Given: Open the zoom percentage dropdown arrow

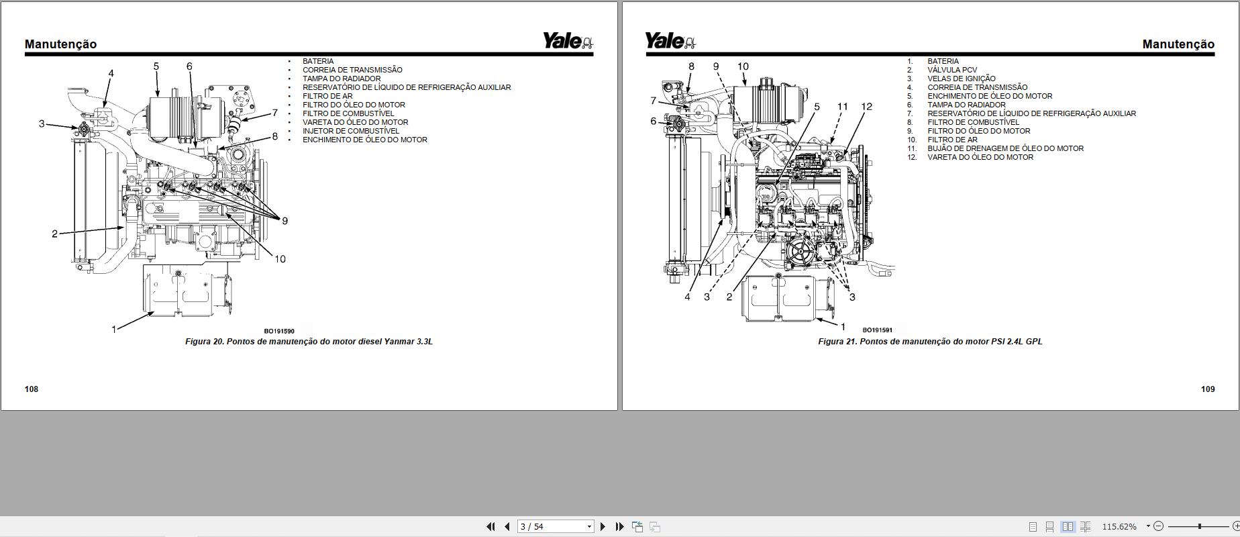Looking at the screenshot, I should coord(1148,526).
